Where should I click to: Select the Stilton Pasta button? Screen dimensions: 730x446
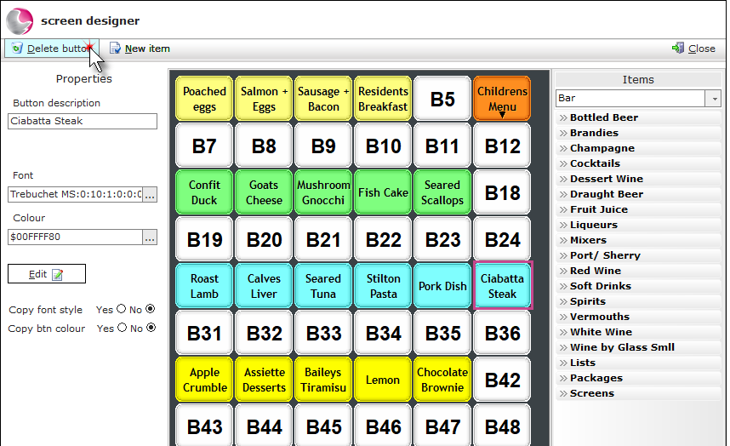(383, 286)
